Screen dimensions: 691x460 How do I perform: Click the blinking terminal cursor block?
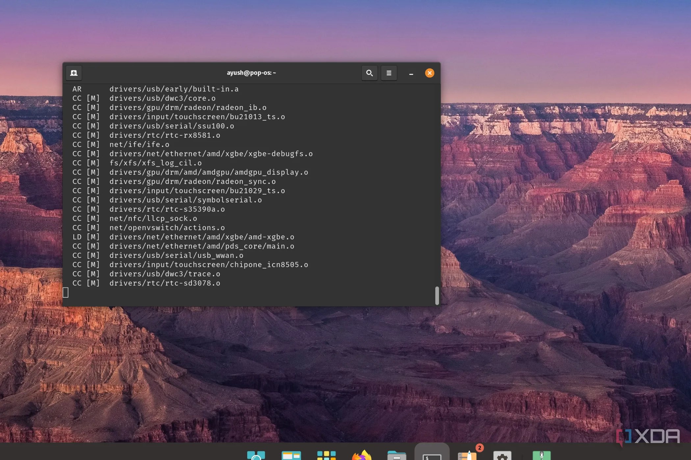[x=66, y=292]
